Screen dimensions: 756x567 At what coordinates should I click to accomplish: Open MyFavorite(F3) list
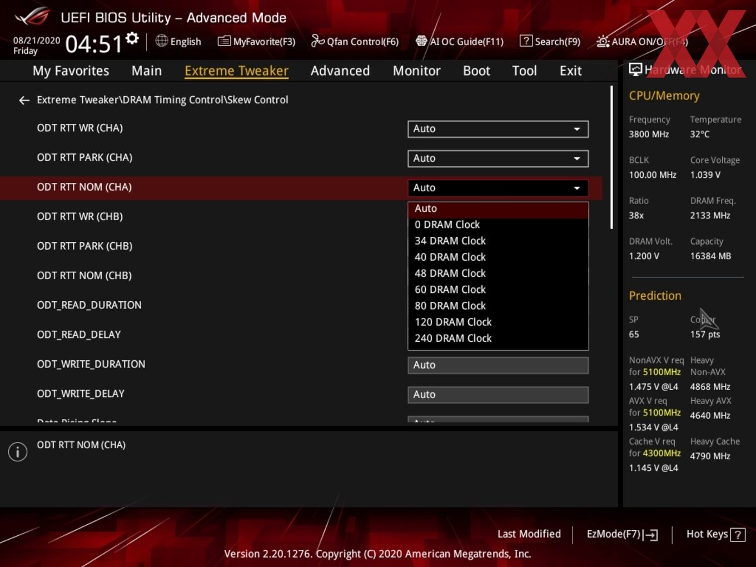point(256,41)
